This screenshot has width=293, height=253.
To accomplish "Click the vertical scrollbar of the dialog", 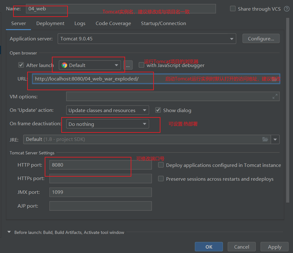I will [x=288, y=110].
